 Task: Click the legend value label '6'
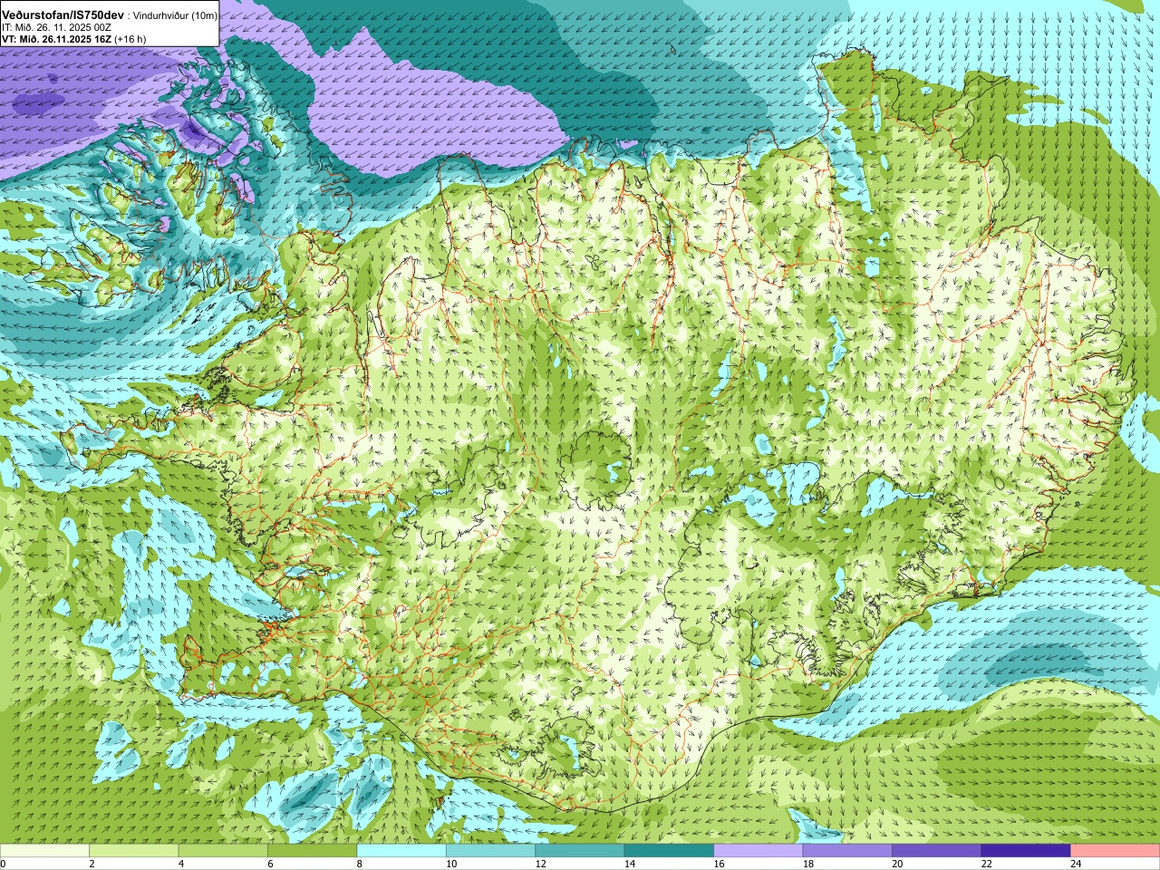pos(270,865)
